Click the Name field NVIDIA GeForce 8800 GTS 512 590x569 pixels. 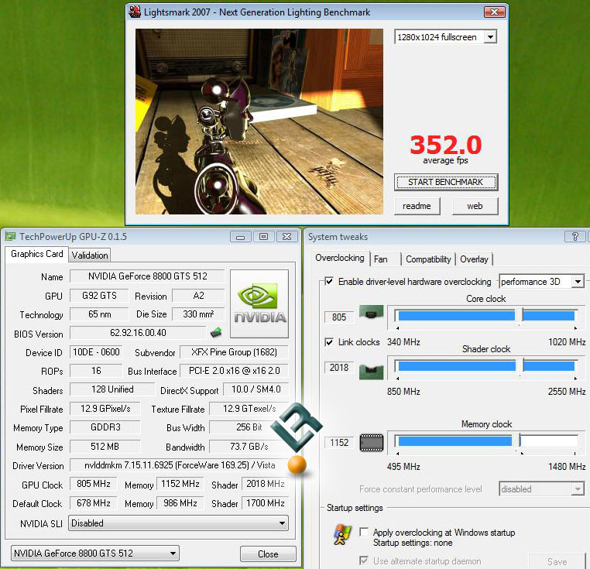click(x=147, y=276)
